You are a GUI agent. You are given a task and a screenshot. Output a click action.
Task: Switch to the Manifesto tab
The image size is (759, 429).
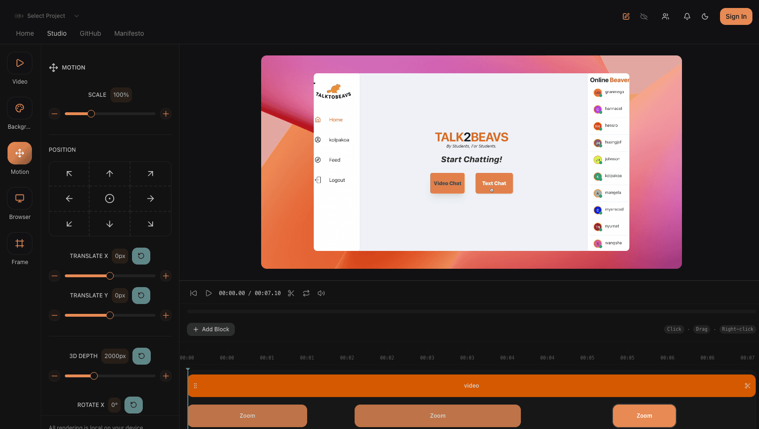pos(129,33)
